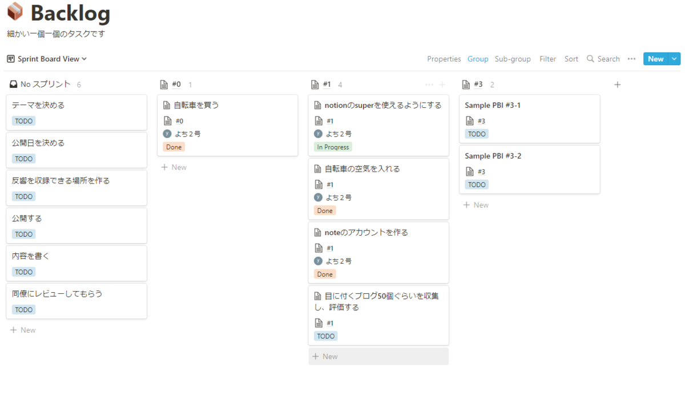Open the Sprint Board View dropdown
The width and height of the screenshot is (685, 420).
[x=47, y=59]
